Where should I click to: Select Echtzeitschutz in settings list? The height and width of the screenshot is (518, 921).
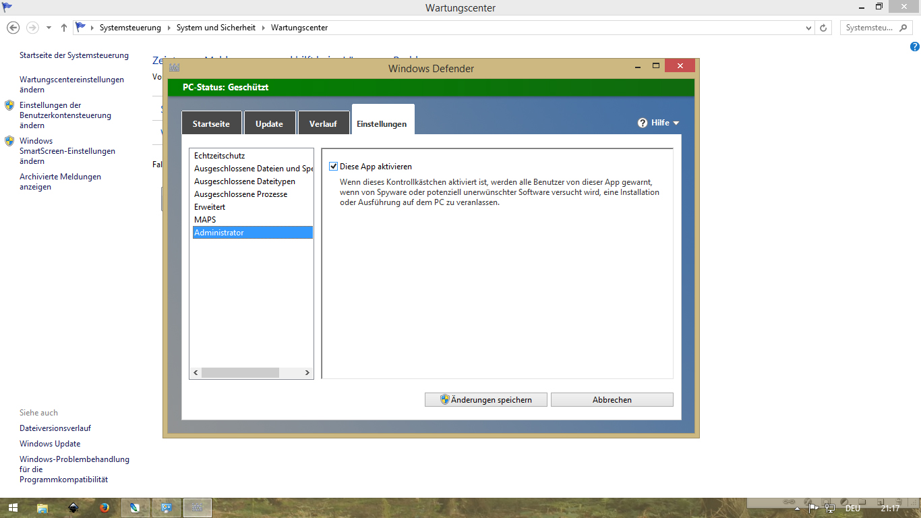(252, 156)
